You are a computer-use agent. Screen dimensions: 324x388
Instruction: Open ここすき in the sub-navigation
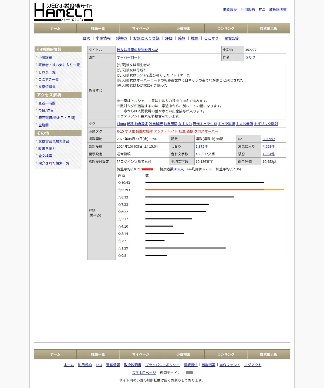coord(211,38)
